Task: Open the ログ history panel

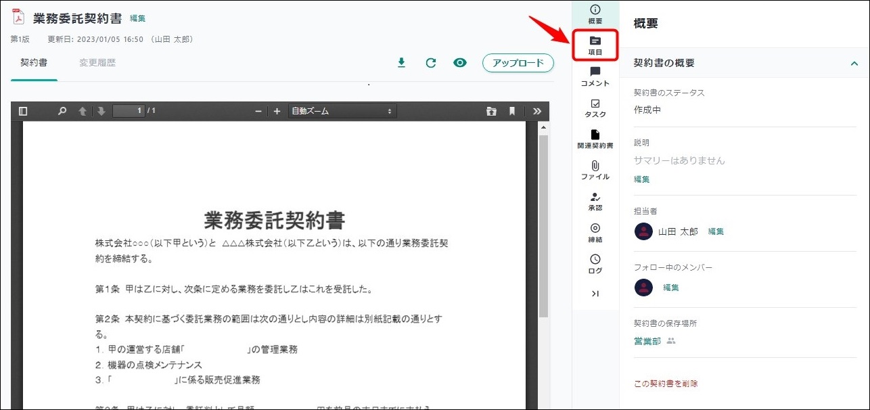Action: pyautogui.click(x=595, y=264)
